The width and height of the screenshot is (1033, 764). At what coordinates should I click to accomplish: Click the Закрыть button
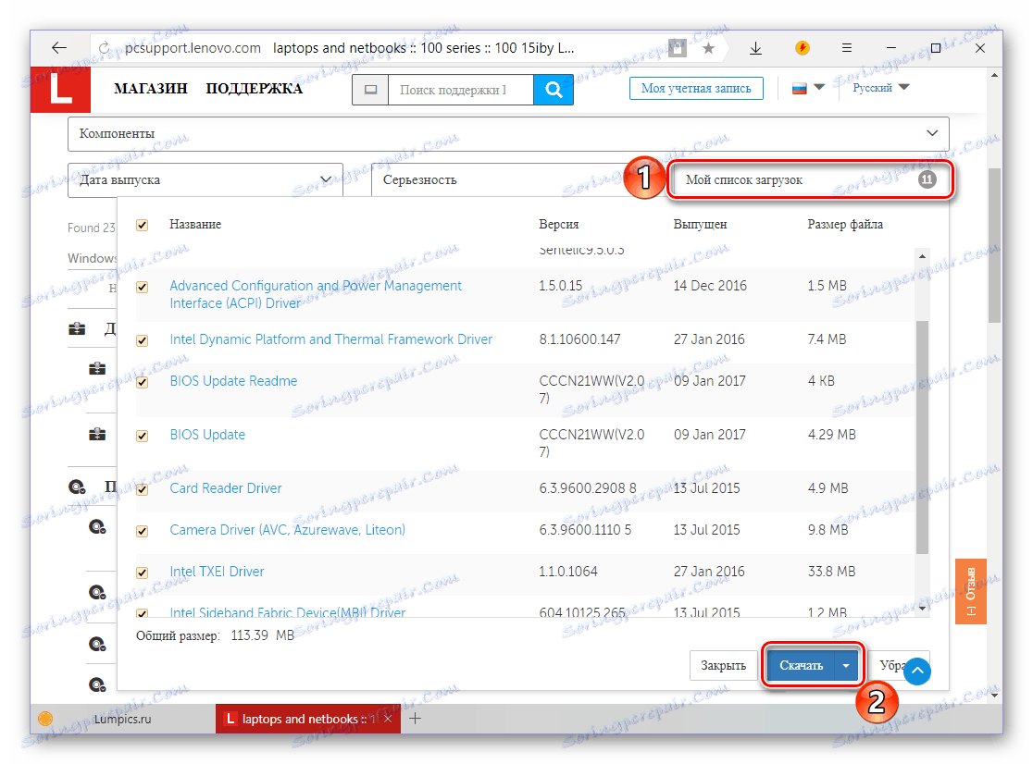pyautogui.click(x=723, y=665)
